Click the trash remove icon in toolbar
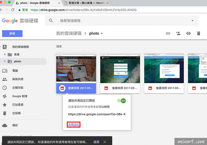The width and height of the screenshot is (207, 145). [198, 33]
